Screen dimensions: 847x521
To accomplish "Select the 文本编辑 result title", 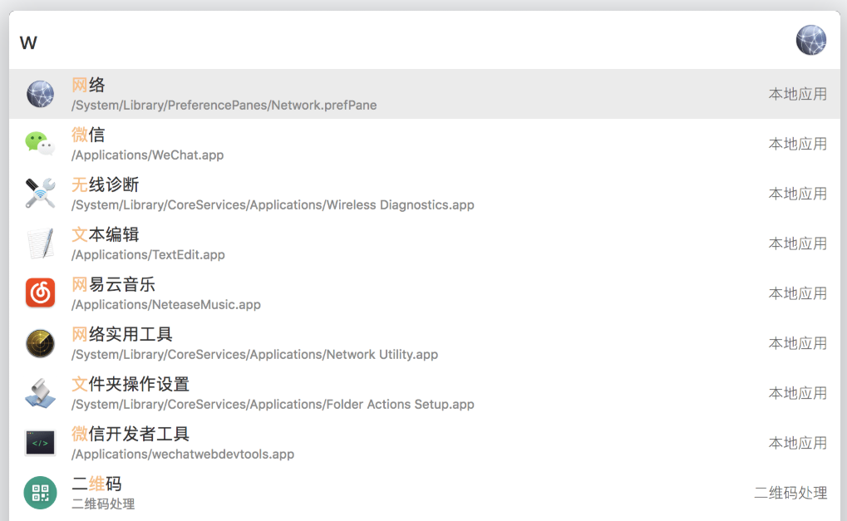I will [x=106, y=234].
